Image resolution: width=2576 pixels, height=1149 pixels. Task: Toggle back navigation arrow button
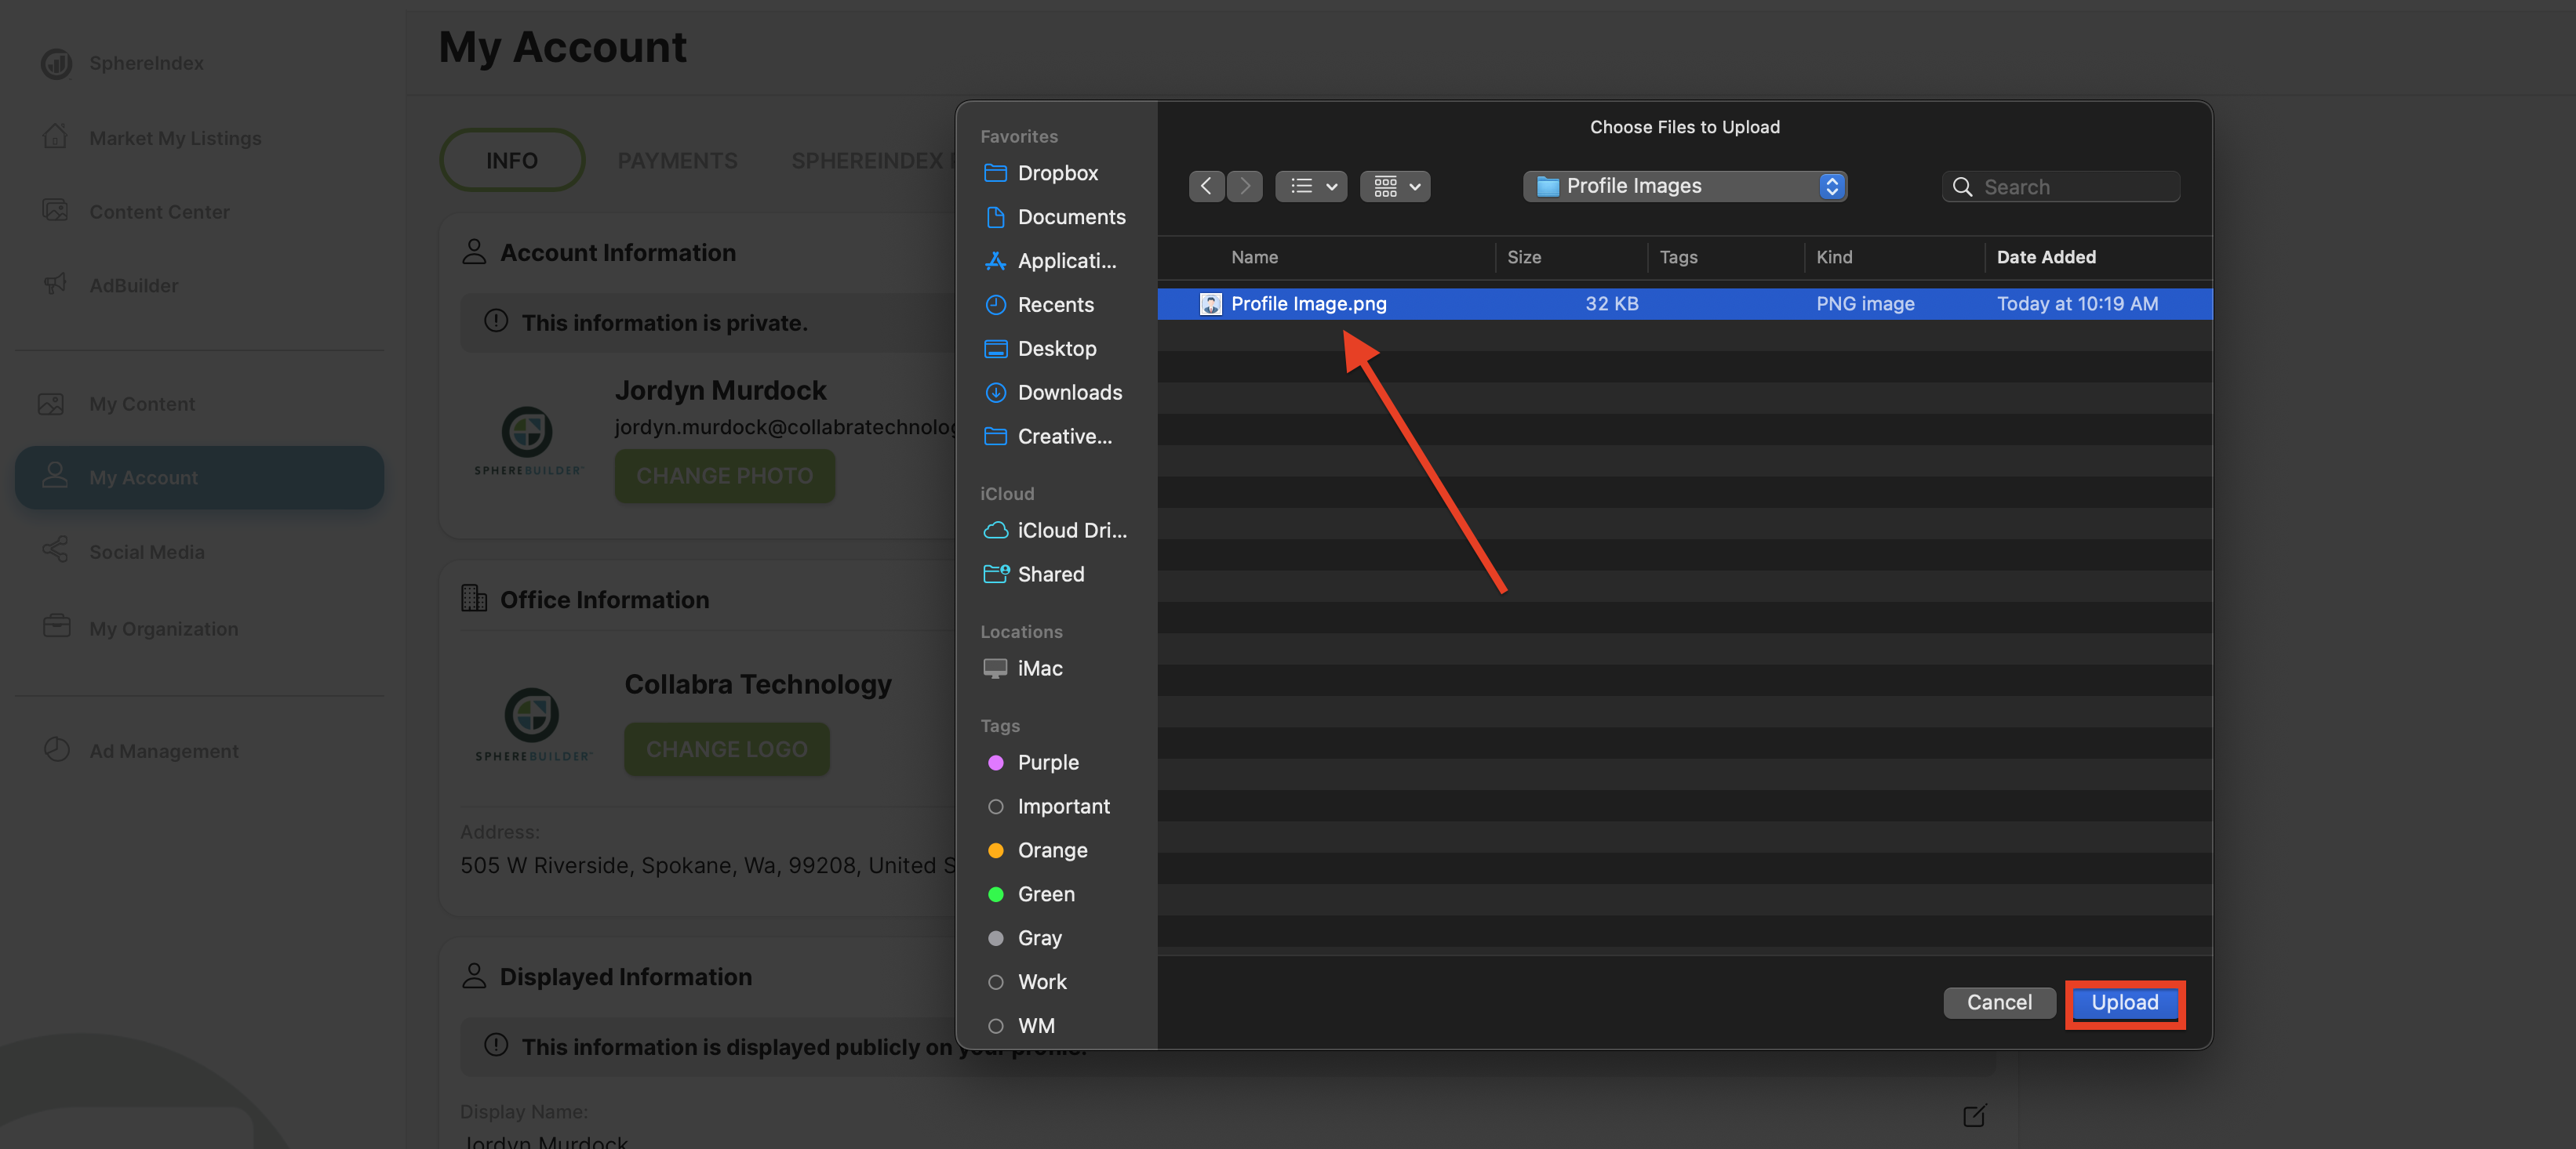click(x=1206, y=186)
